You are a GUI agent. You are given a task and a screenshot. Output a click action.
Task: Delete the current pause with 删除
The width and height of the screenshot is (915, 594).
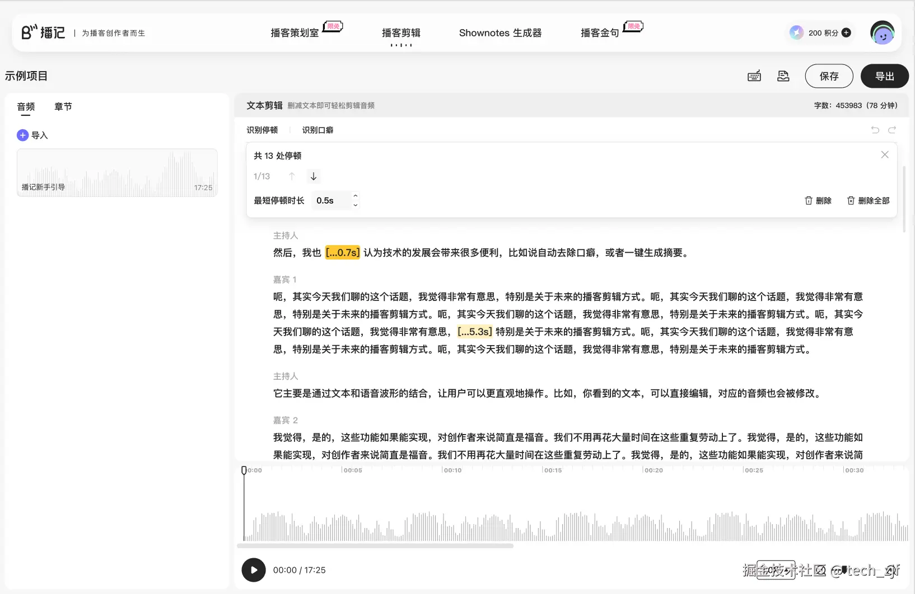coord(824,200)
